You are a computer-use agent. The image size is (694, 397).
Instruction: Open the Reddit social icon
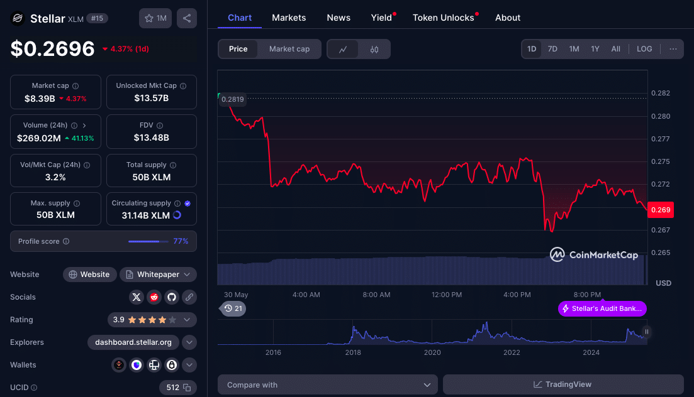[x=154, y=297]
